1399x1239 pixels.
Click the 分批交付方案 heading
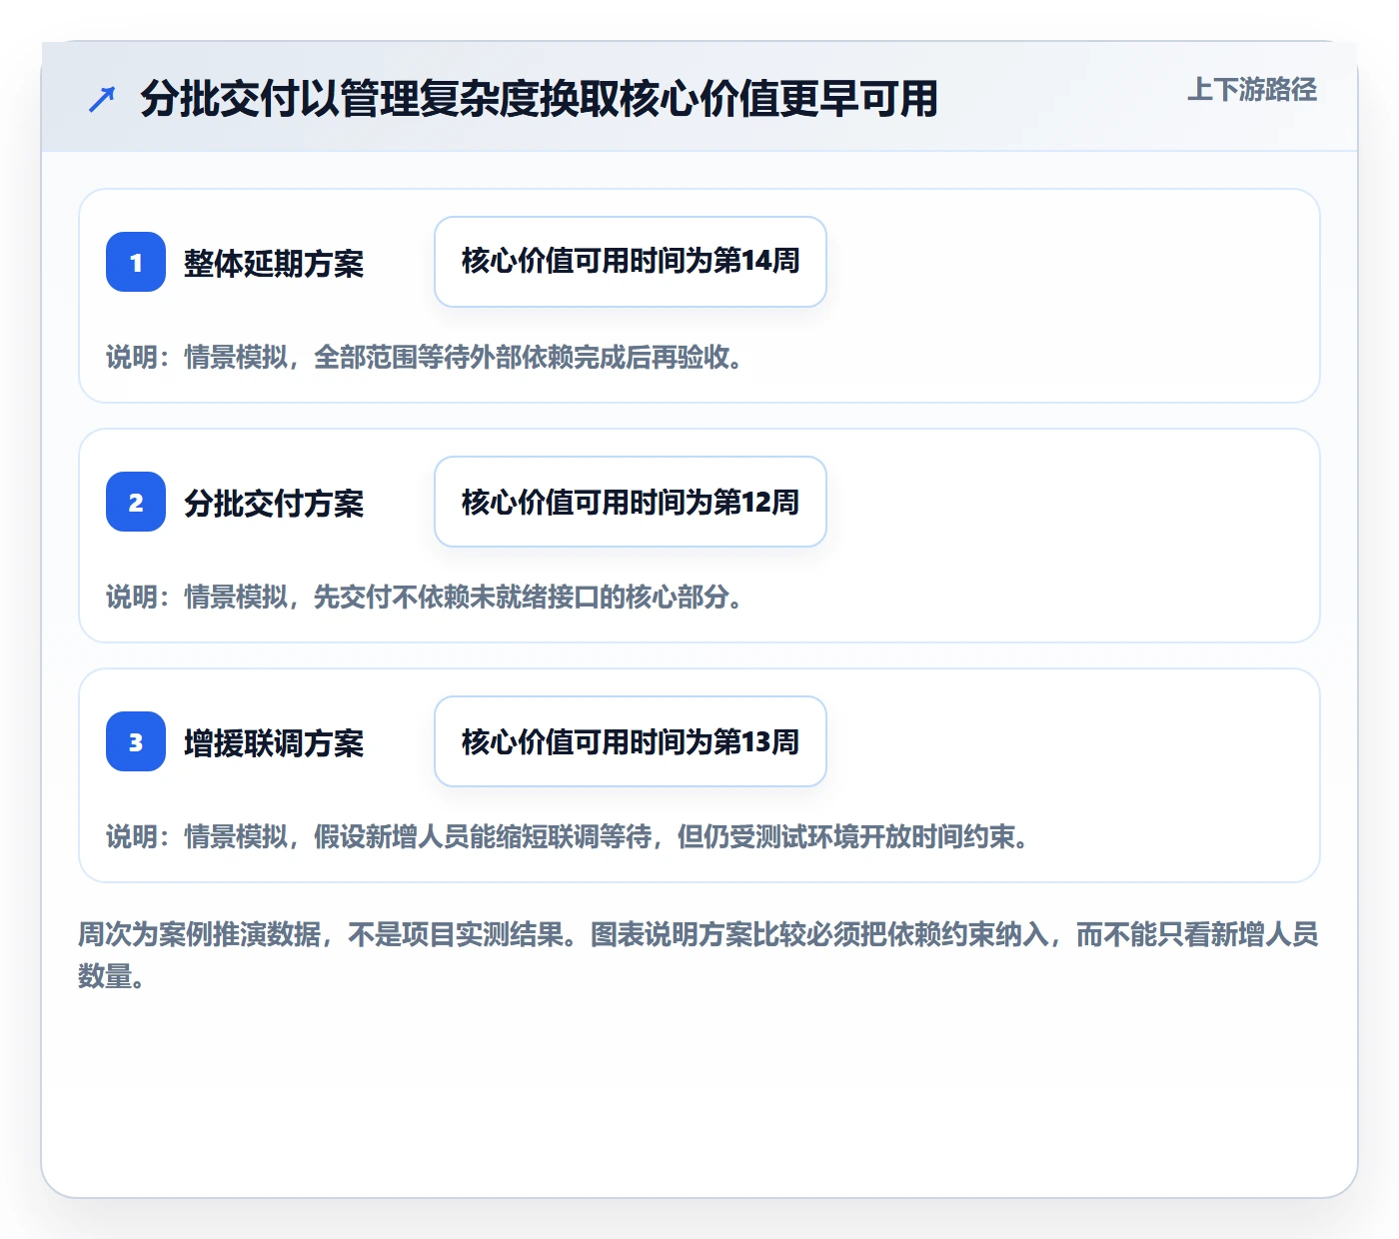(x=274, y=503)
